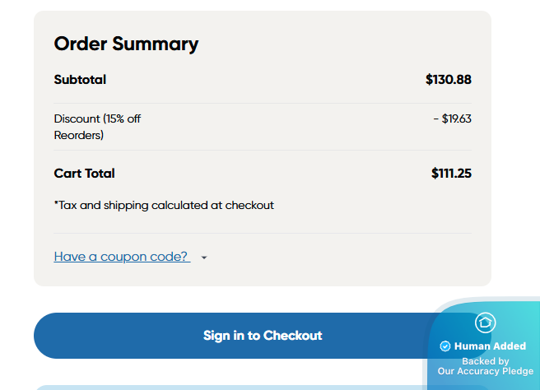Click the house icon in accuracy badge
The width and height of the screenshot is (540, 390).
485,323
